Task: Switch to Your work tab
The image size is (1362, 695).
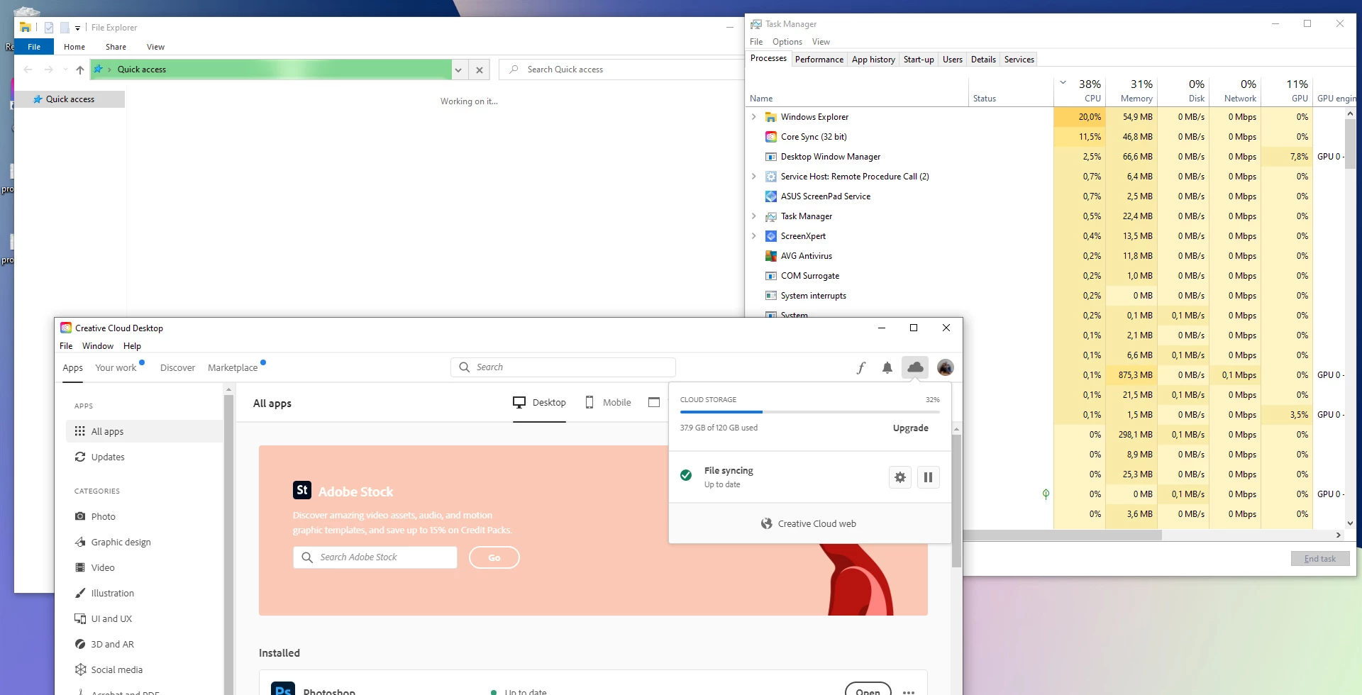Action: pyautogui.click(x=116, y=367)
